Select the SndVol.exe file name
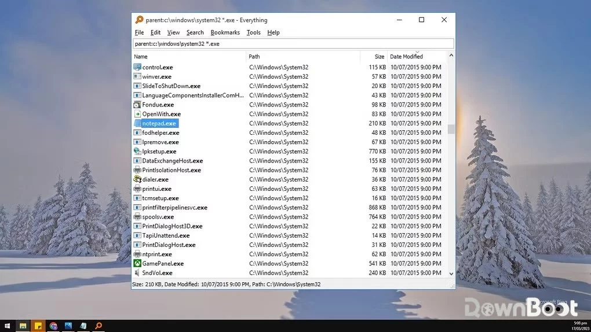 157,272
